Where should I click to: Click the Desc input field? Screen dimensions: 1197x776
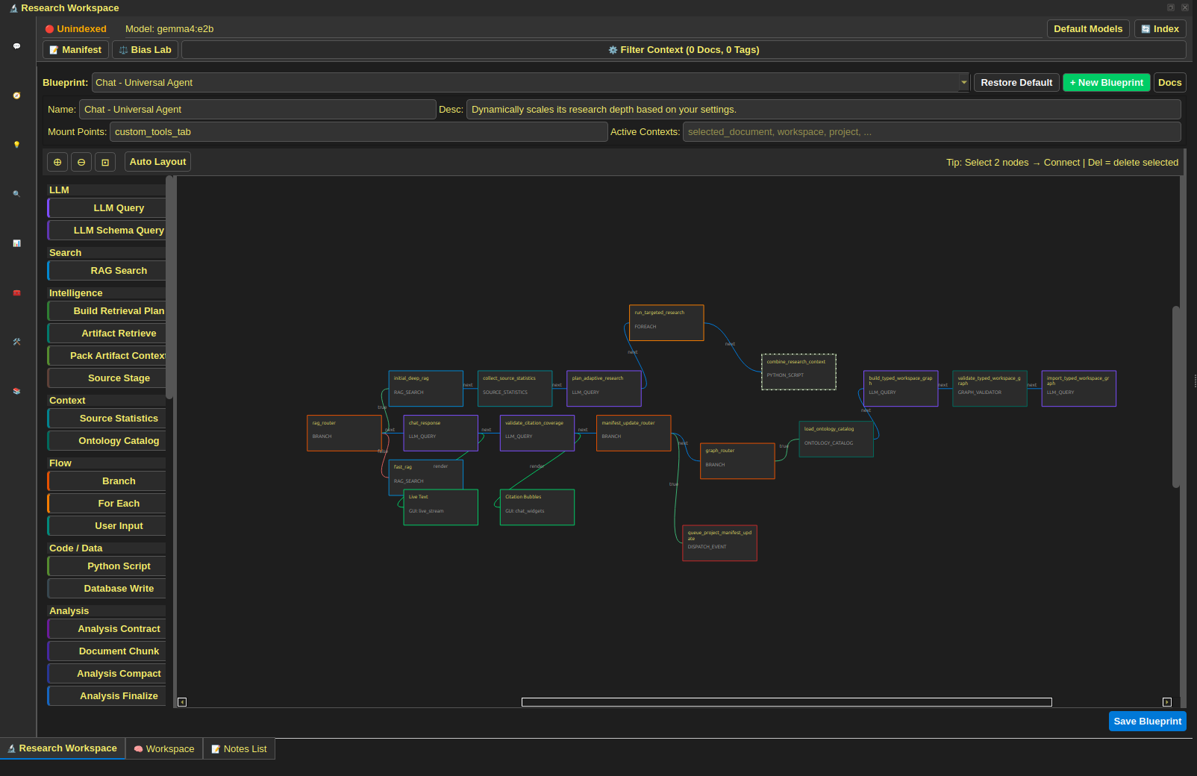click(824, 110)
